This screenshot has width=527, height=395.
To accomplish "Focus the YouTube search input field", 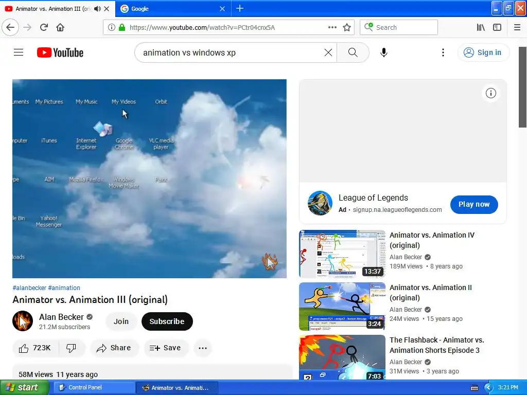I will (x=232, y=52).
